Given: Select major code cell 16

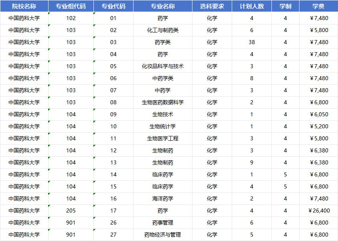Looking at the screenshot, I should coord(113,198).
